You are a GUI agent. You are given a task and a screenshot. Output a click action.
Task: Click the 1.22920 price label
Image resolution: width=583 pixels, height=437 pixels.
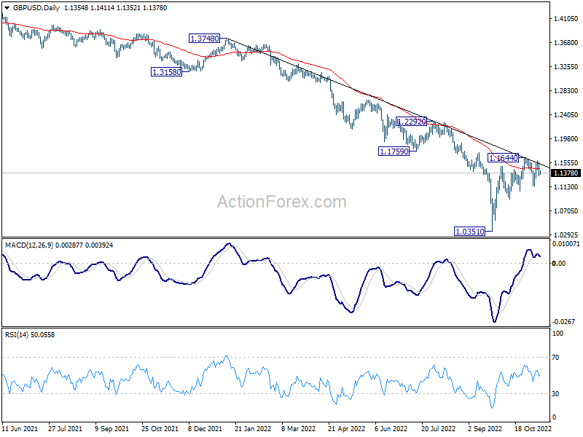(412, 122)
